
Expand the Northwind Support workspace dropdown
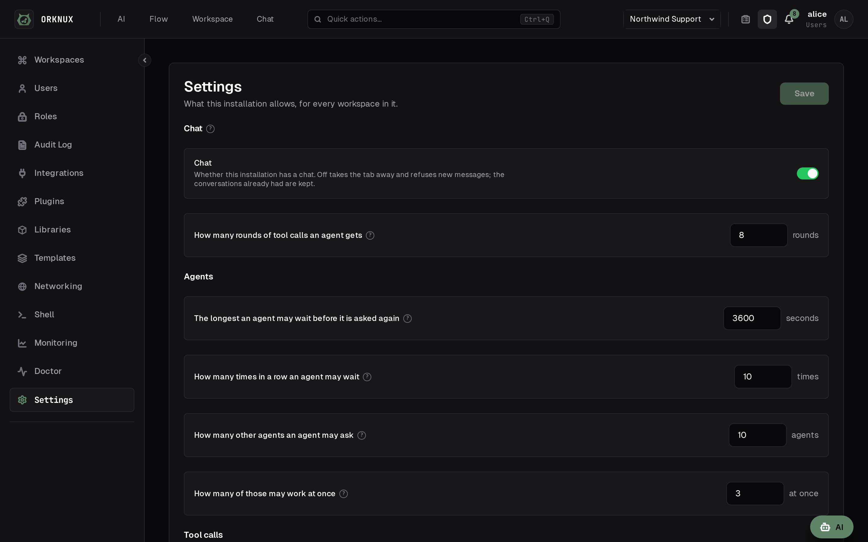pyautogui.click(x=672, y=19)
